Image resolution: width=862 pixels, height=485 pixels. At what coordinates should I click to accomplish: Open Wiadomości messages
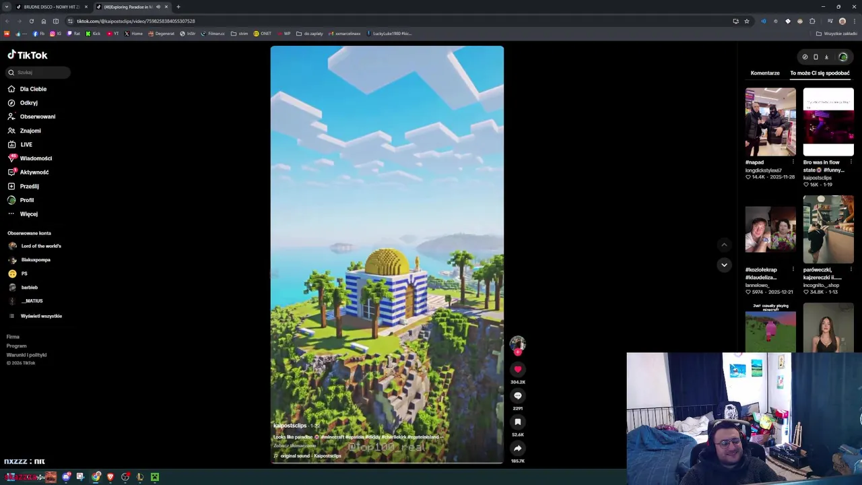point(30,158)
